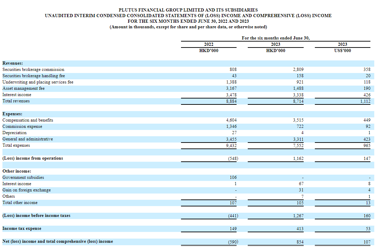Select total revenues value 1,112
This screenshot has height=248, width=376.
(365, 101)
